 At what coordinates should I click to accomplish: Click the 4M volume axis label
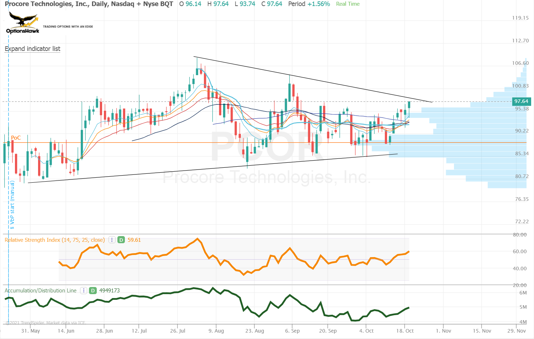(x=523, y=322)
